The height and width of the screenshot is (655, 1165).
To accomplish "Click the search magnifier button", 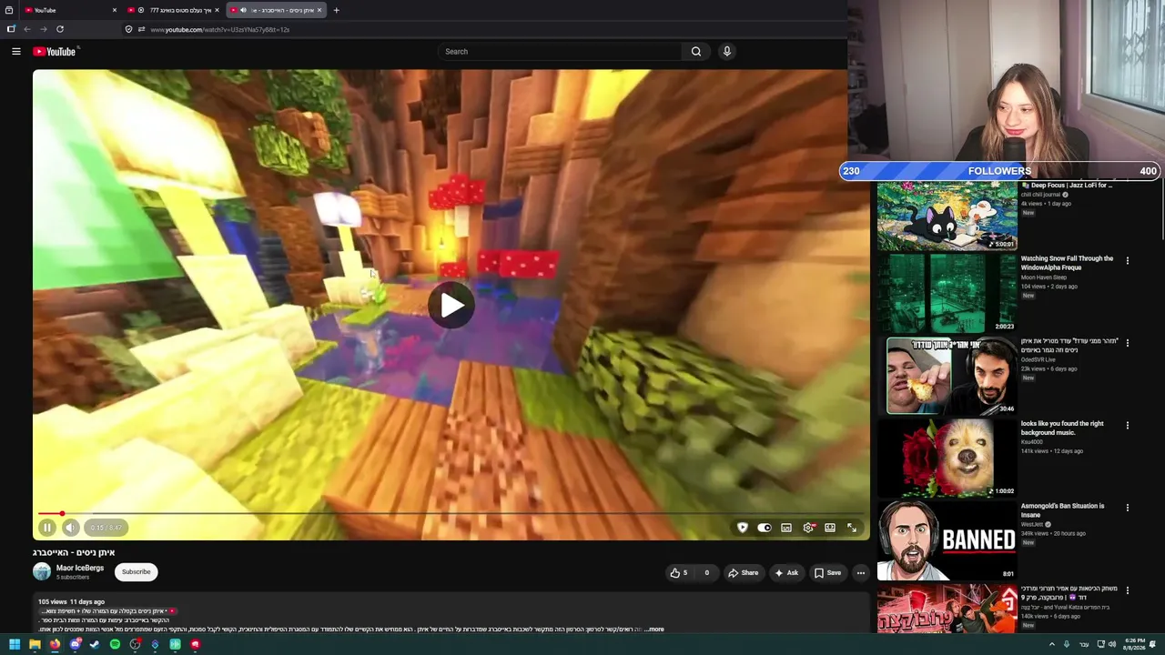I will click(x=696, y=52).
